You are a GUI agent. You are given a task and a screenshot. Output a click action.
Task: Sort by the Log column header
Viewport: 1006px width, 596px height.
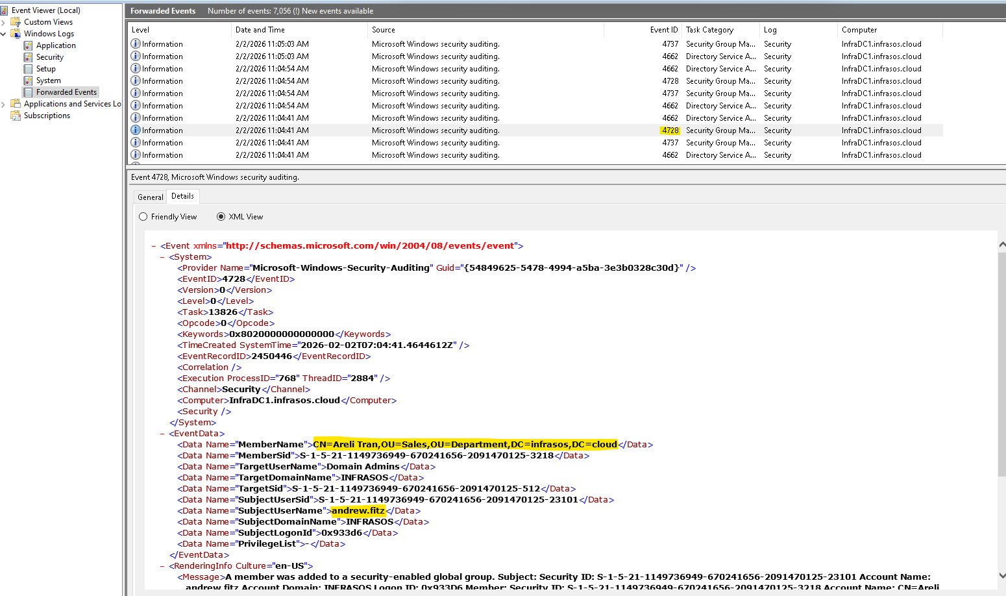[798, 30]
